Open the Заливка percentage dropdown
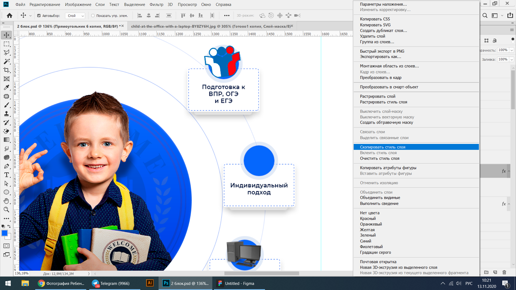 coord(512,59)
